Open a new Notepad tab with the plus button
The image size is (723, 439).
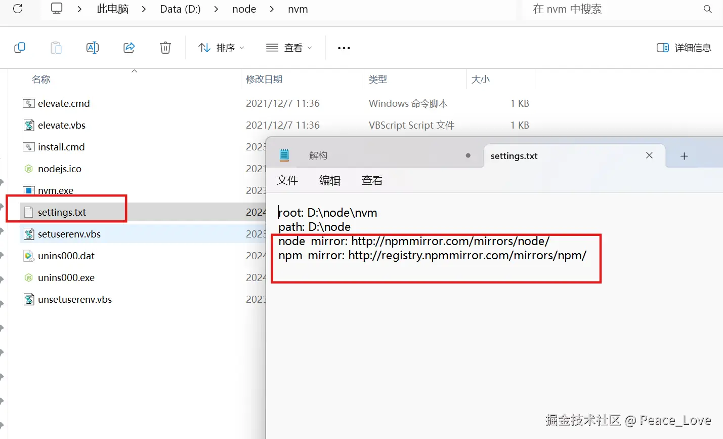pyautogui.click(x=684, y=155)
